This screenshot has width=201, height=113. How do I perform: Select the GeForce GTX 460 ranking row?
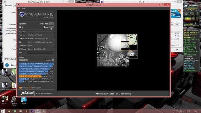pyautogui.click(x=36, y=69)
